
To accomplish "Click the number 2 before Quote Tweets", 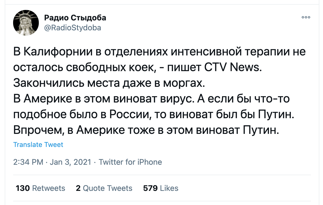I will click(x=78, y=188).
